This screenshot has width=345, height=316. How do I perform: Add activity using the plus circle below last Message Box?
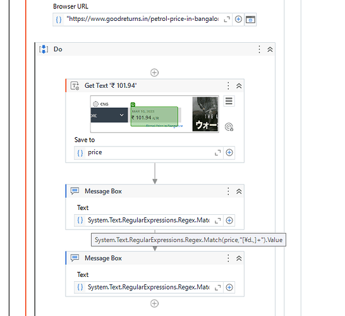tap(154, 303)
